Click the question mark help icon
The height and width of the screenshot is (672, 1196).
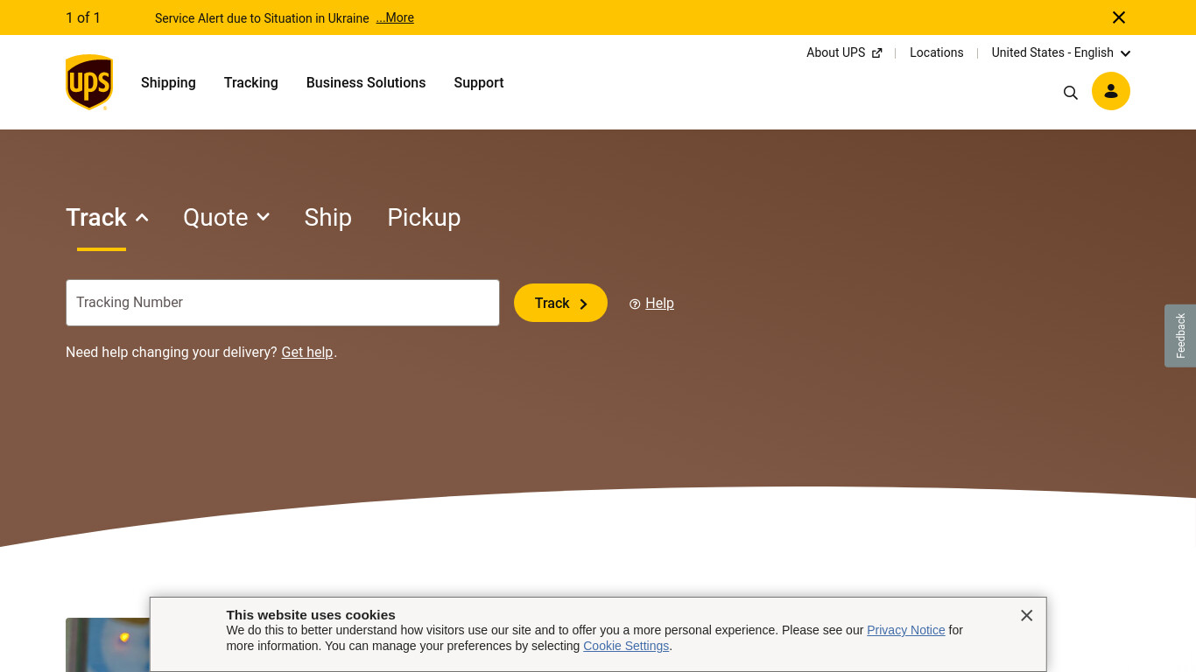point(635,304)
